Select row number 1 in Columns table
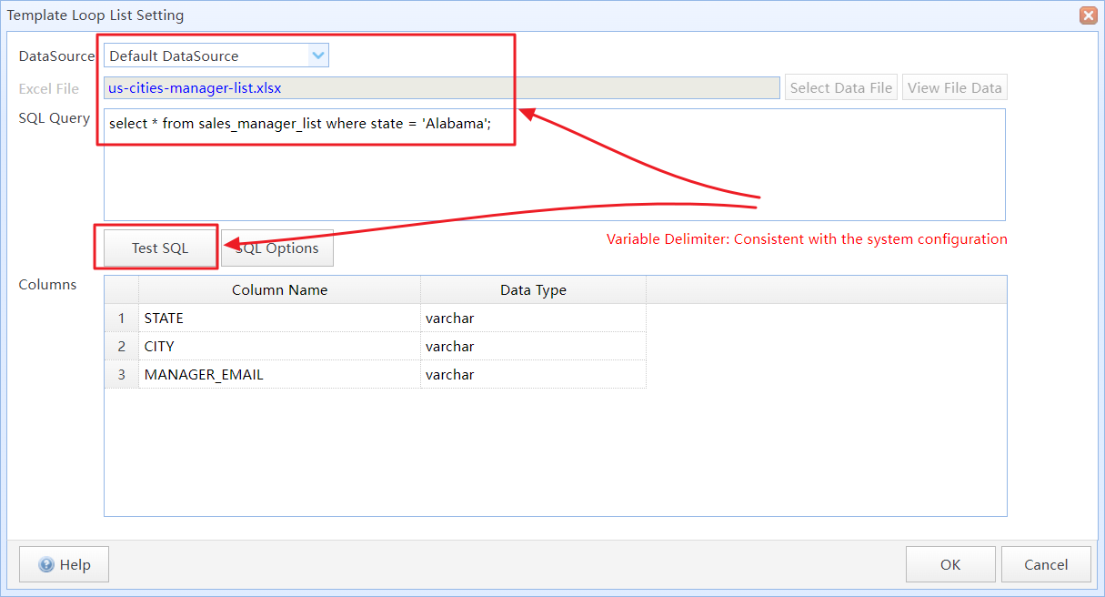Screen dimensions: 1105x597 pos(122,319)
